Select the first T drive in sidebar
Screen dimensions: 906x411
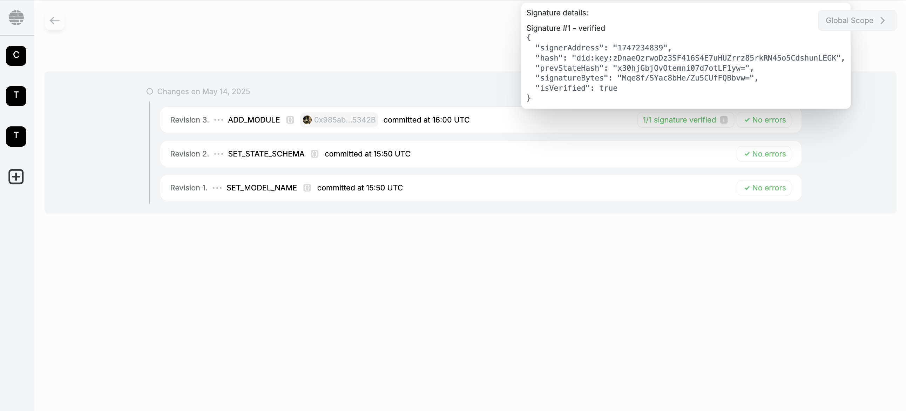pos(16,96)
